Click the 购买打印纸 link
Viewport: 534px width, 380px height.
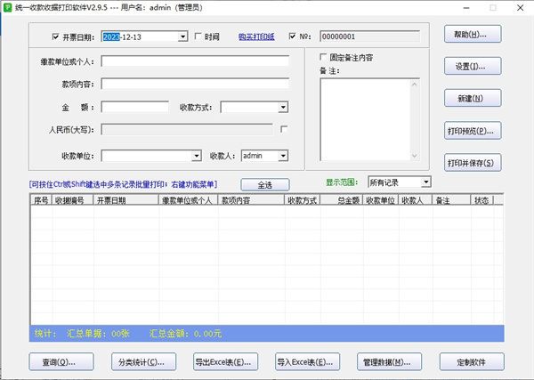pos(256,37)
